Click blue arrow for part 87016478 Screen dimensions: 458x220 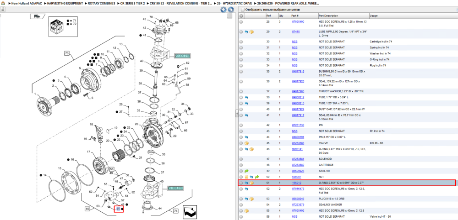coord(246,189)
